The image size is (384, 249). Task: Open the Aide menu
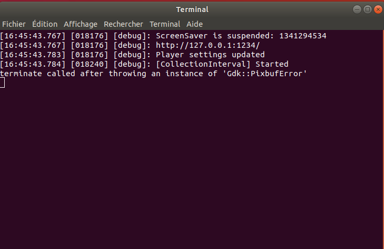194,24
